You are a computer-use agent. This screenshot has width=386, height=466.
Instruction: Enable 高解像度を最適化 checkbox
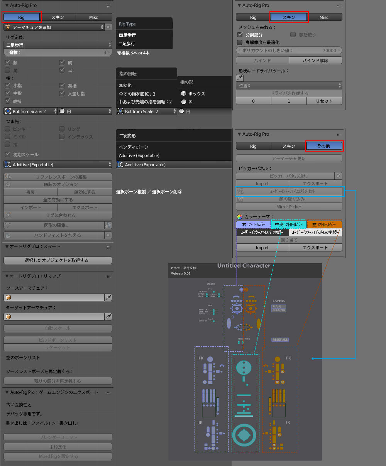click(x=240, y=42)
